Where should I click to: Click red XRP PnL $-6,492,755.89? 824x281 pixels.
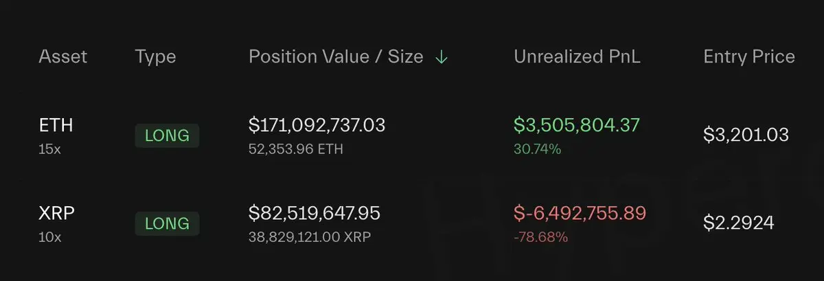pos(580,213)
